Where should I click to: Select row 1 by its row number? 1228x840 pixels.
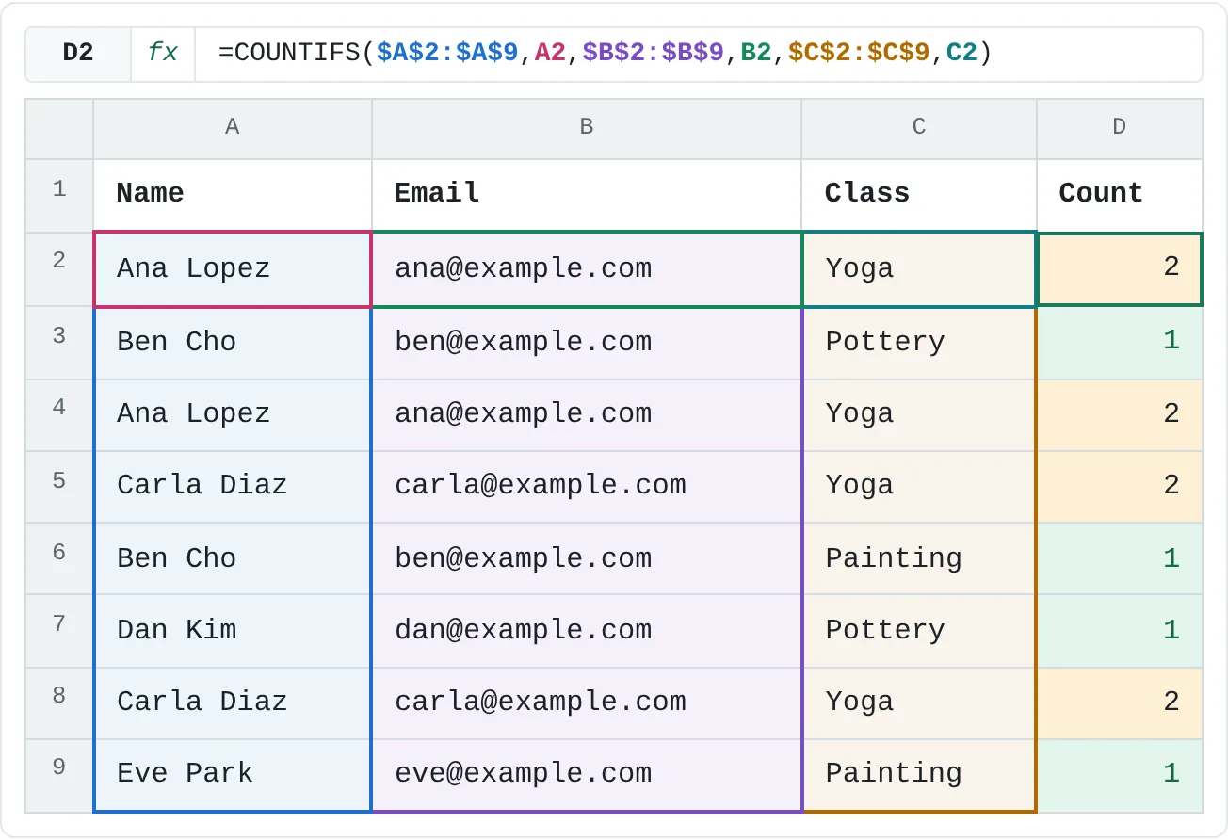(59, 195)
